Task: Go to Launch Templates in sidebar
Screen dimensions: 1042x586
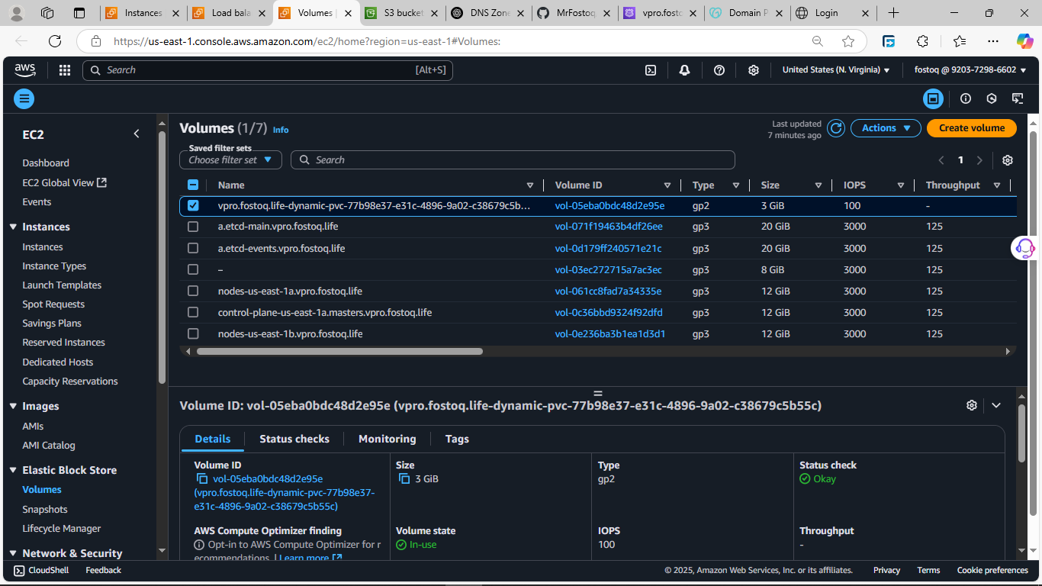Action: pyautogui.click(x=62, y=285)
